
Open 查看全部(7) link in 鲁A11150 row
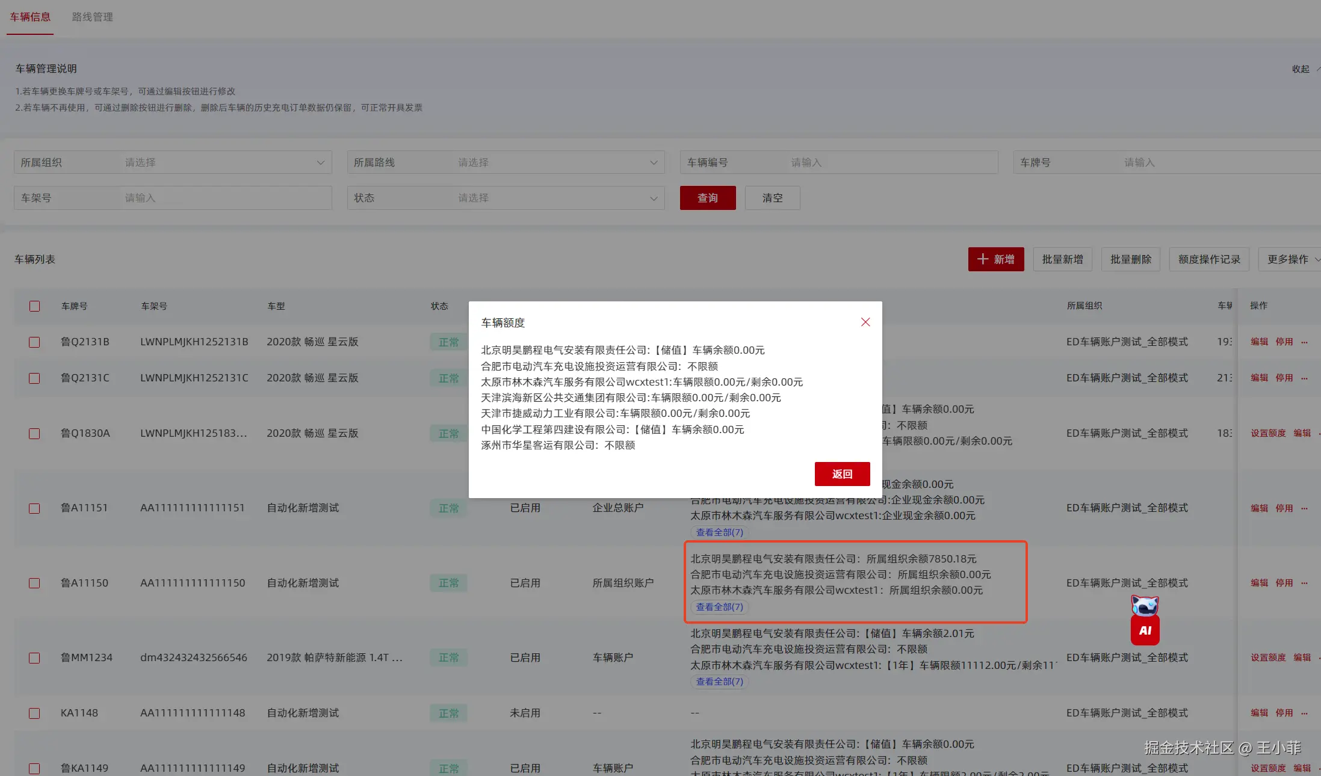pos(719,607)
